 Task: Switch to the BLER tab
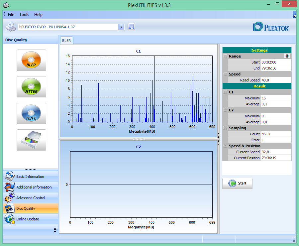pyautogui.click(x=66, y=41)
